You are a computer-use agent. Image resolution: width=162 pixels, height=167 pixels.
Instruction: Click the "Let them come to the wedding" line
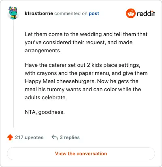click(86, 34)
